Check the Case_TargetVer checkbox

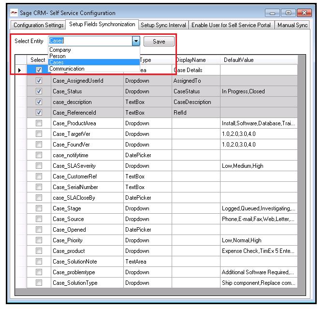click(x=39, y=133)
